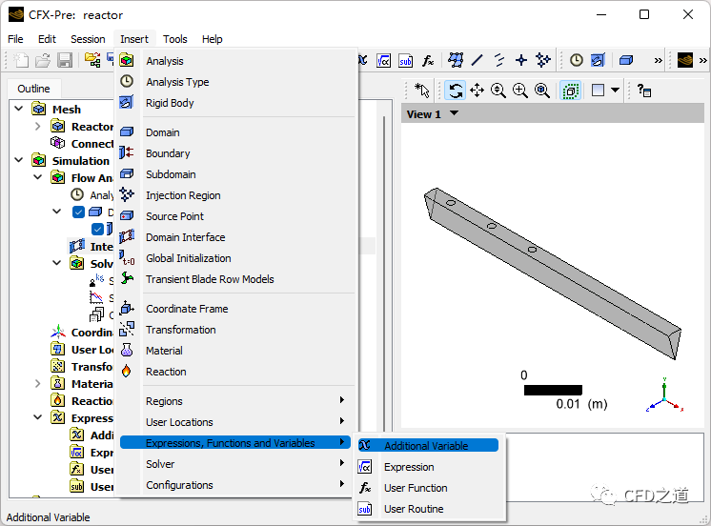Open the Edit menu
The image size is (711, 526).
point(47,39)
